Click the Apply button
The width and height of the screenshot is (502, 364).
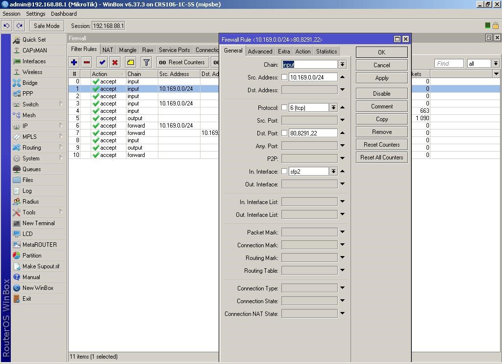pos(381,78)
